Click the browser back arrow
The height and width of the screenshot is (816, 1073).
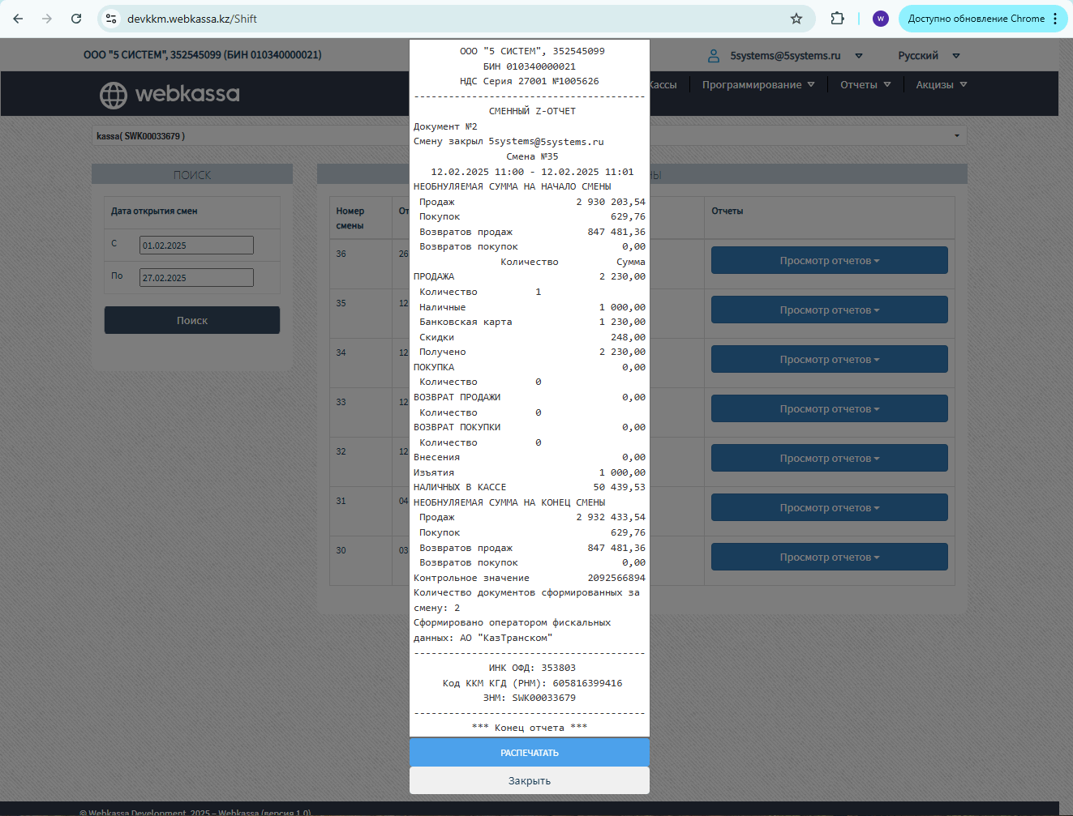[x=18, y=19]
